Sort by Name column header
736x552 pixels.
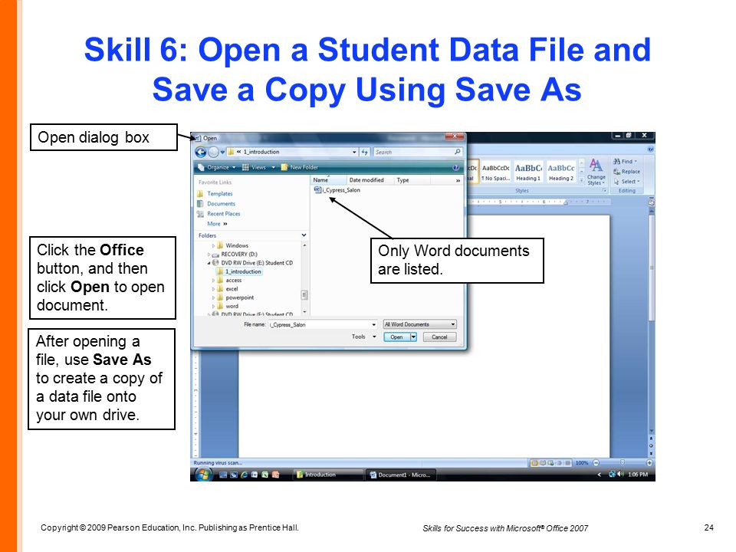click(328, 179)
